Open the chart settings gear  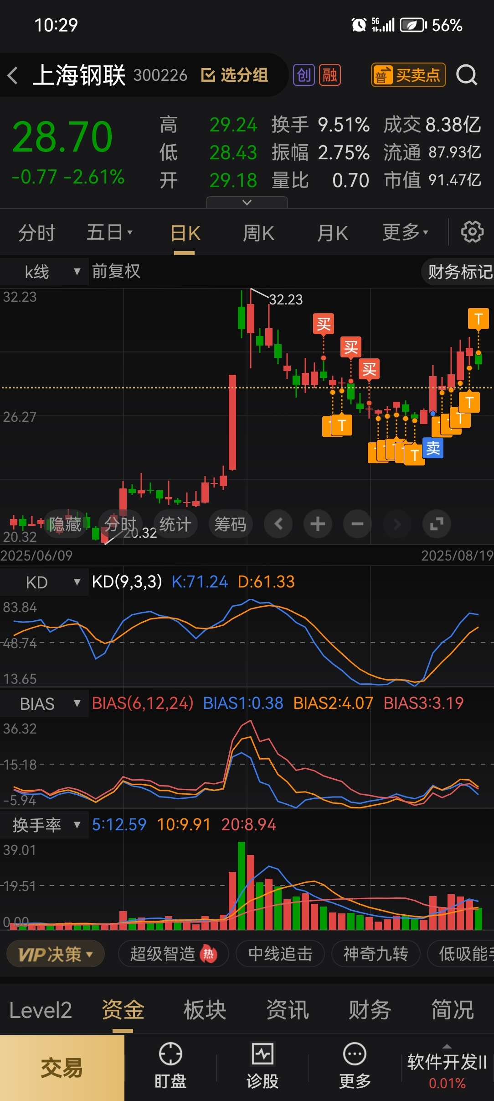point(472,232)
